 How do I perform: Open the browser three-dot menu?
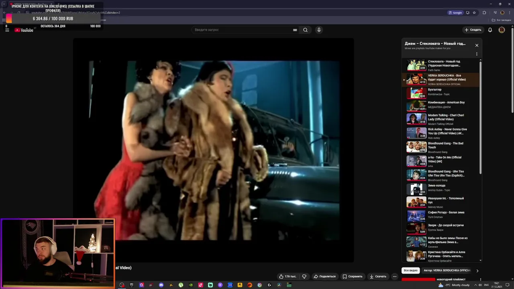tap(509, 12)
